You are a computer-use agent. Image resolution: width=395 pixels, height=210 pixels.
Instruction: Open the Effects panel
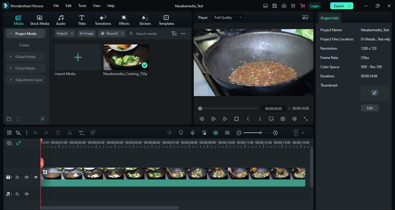pos(124,20)
